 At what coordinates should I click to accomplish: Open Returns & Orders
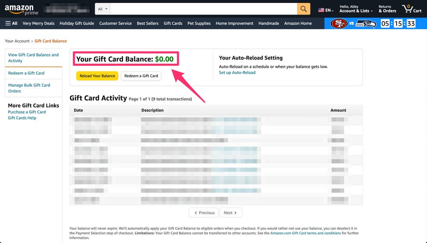coord(387,9)
